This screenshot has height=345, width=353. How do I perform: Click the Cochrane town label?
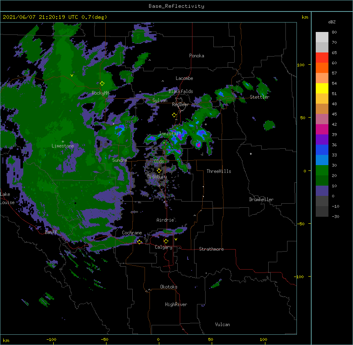click(132, 233)
